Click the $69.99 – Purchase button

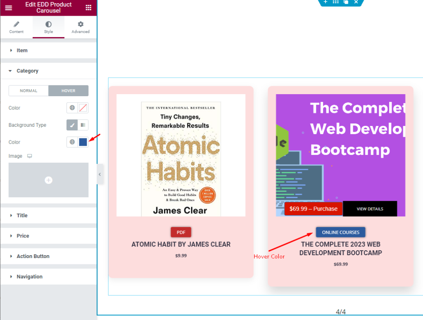314,209
